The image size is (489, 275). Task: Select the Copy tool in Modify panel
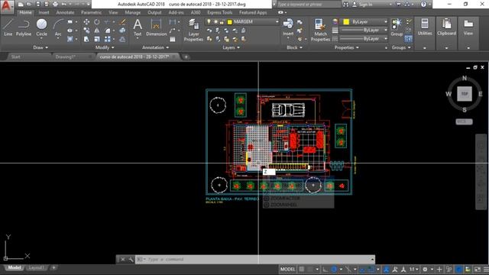[x=86, y=31]
